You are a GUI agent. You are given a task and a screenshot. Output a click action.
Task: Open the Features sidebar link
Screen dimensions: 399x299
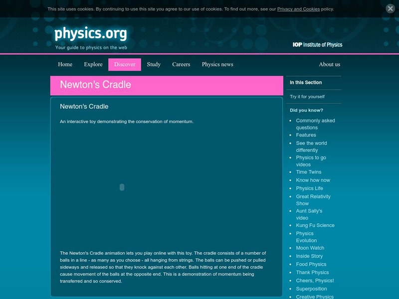[x=306, y=135]
